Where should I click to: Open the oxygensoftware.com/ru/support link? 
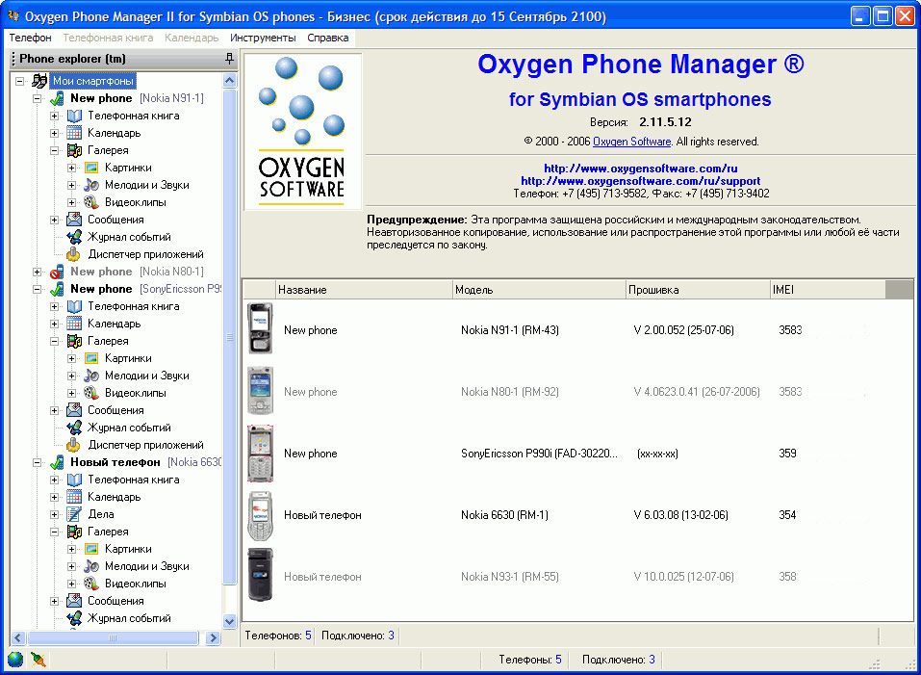coord(641,181)
